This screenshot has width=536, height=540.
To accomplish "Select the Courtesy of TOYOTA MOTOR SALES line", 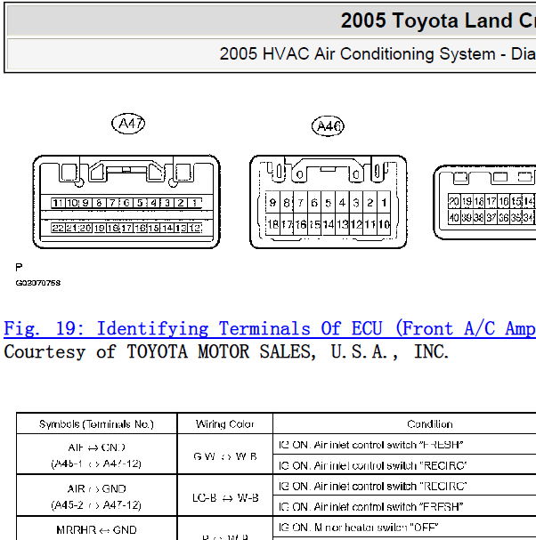I will pos(226,351).
